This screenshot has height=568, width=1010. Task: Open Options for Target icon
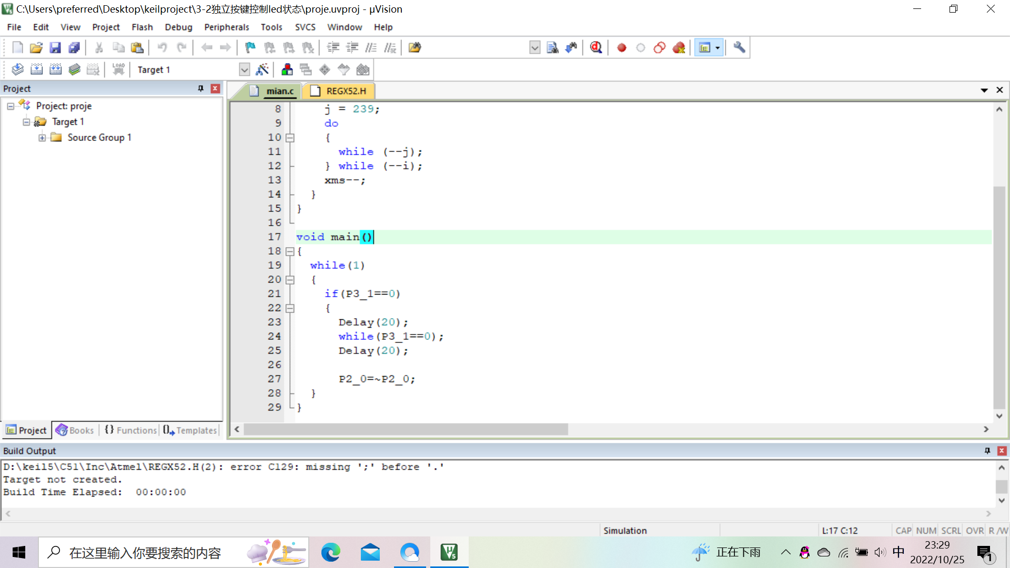pos(262,69)
